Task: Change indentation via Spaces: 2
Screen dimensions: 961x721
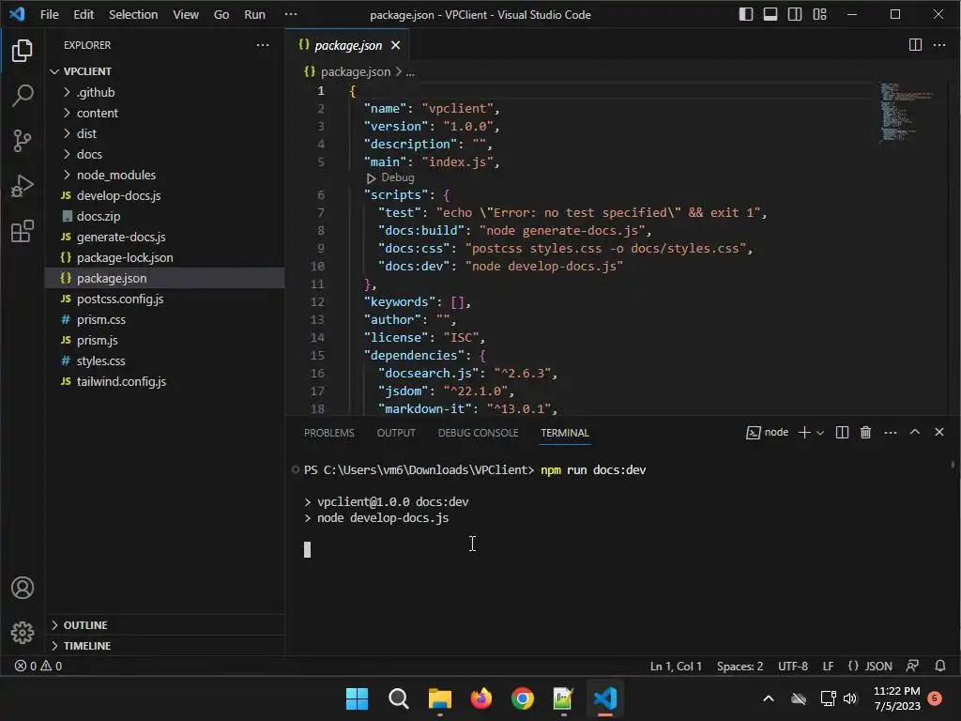Action: click(x=740, y=666)
